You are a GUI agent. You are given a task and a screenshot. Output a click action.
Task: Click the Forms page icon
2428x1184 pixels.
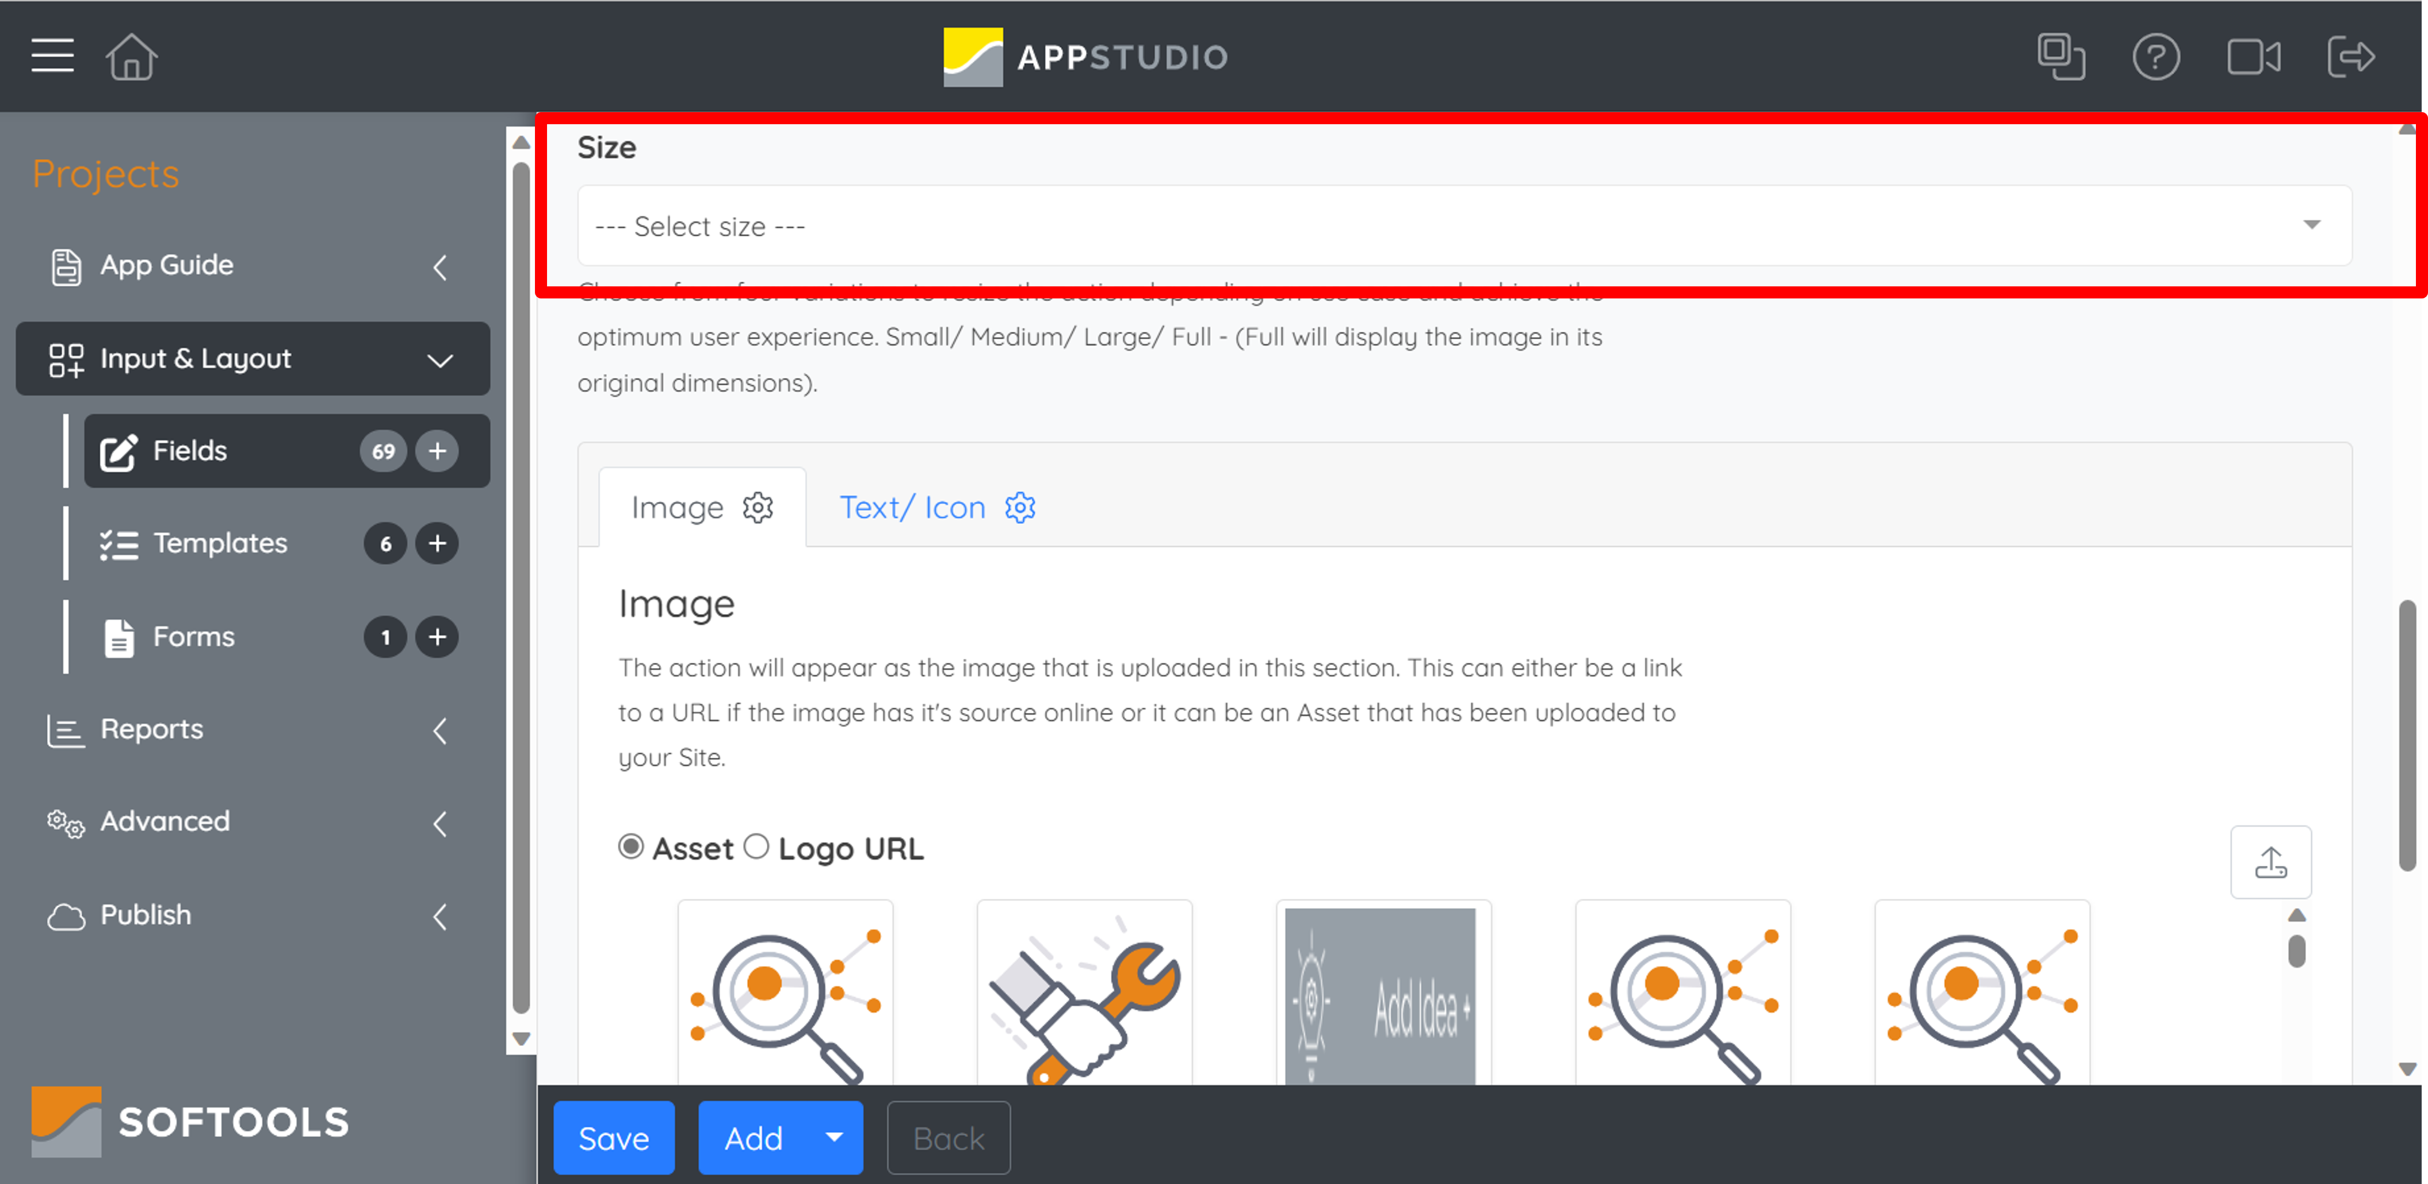click(x=118, y=638)
